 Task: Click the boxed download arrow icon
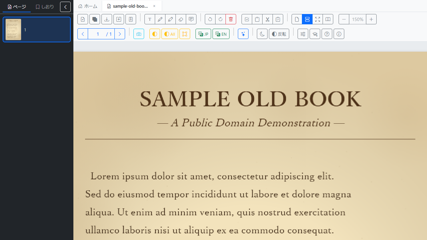click(119, 19)
